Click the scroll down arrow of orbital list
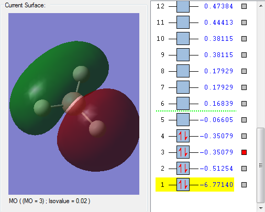Image resolution: width=265 pixels, height=212 pixels. point(261,208)
